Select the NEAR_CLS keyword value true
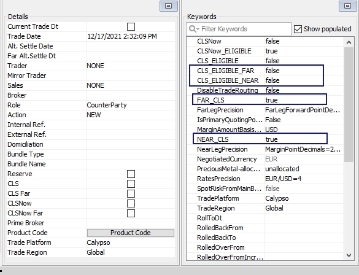The width and height of the screenshot is (359, 275). click(271, 139)
